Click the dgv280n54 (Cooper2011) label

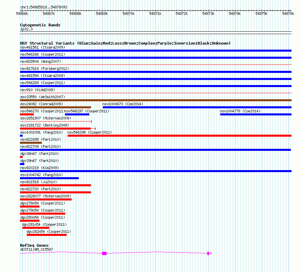(43, 217)
